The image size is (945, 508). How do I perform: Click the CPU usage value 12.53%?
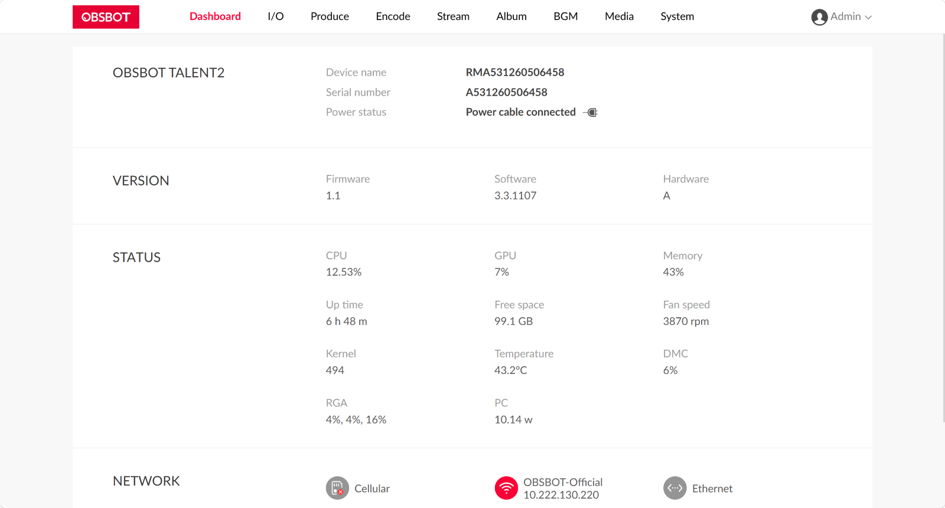[344, 272]
